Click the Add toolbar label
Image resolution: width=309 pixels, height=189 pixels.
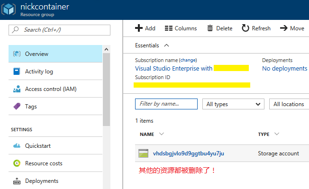pyautogui.click(x=150, y=28)
